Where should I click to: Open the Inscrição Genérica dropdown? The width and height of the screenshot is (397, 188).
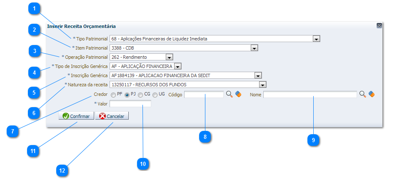258,75
